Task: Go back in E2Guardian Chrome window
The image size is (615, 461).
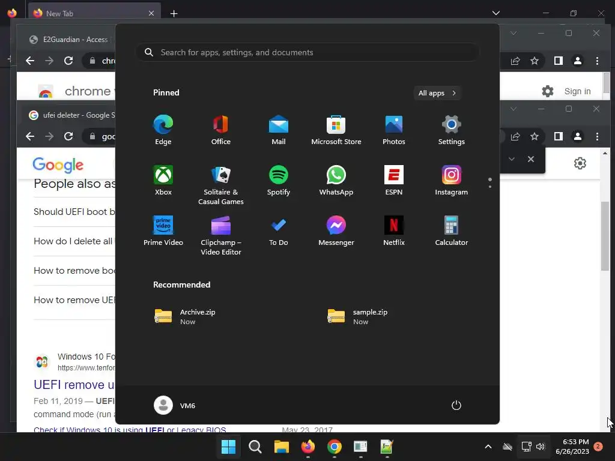Action: pos(30,61)
